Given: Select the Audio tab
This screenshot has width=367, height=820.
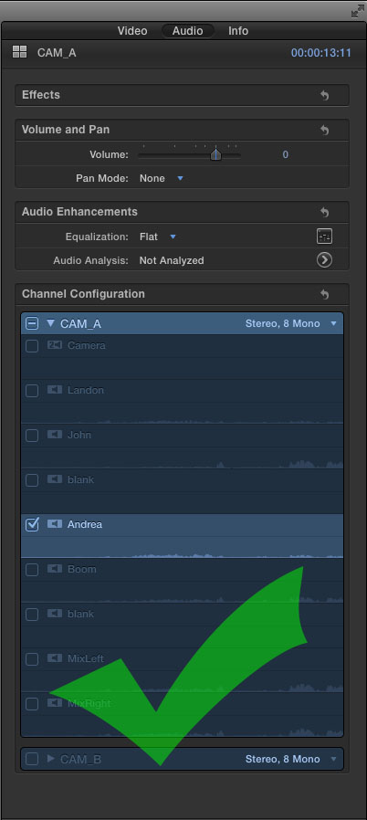Looking at the screenshot, I should (188, 31).
